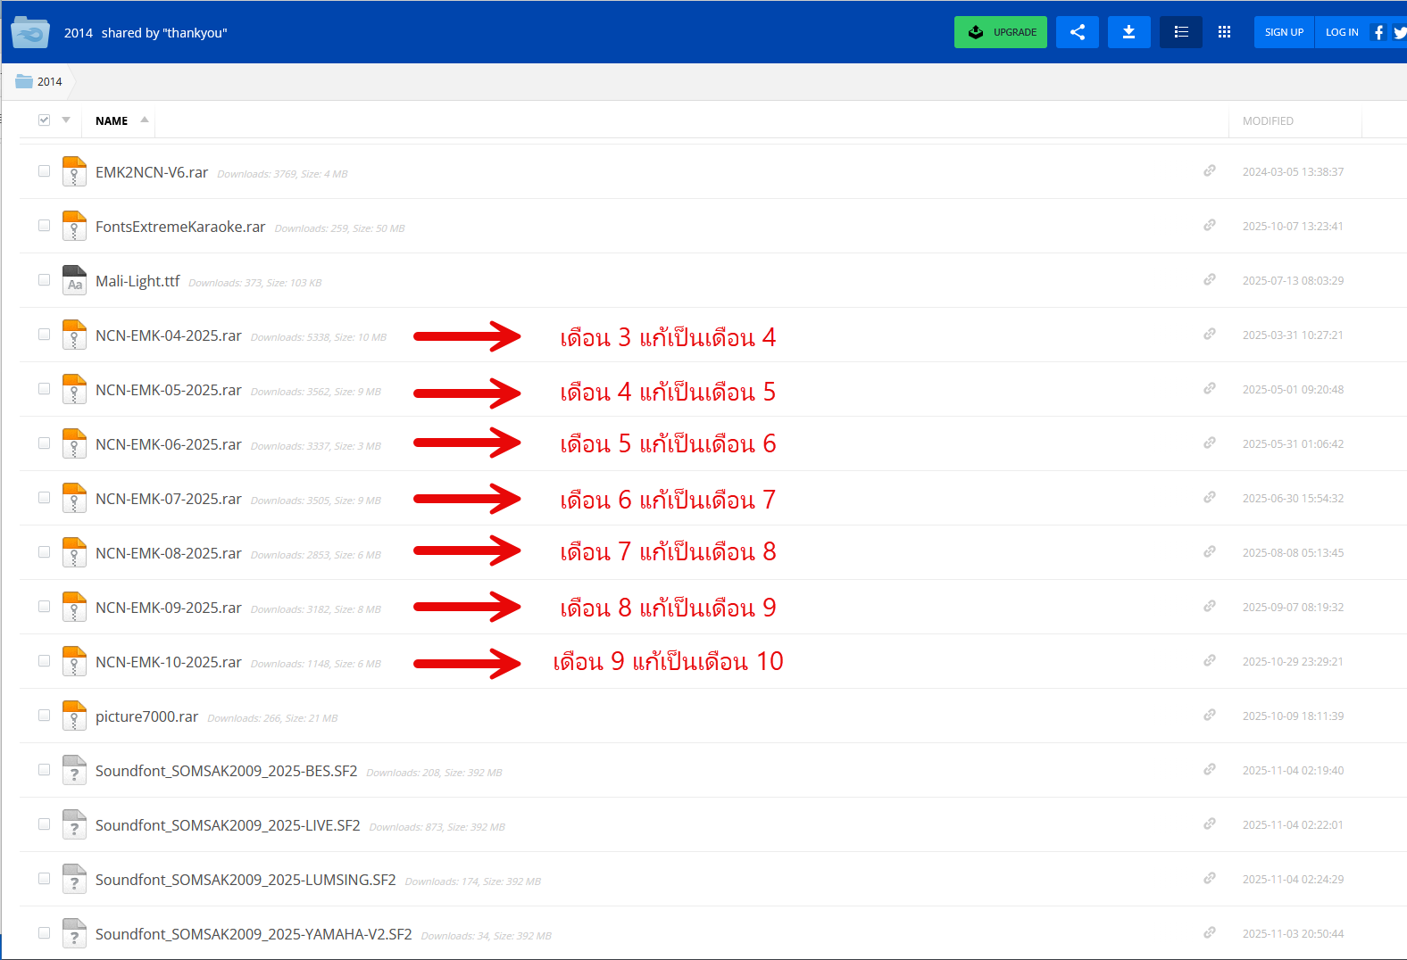Click link icon for Mali-Light.ttf row
Screen dimensions: 1407x960
pyautogui.click(x=1209, y=279)
